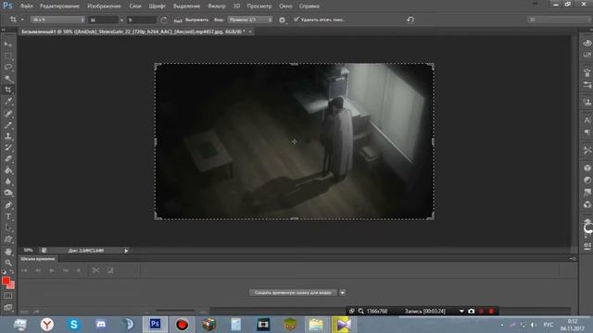Viewport: 593px width, 333px height.
Task: Click the foreground red color swatch
Action: point(6,280)
